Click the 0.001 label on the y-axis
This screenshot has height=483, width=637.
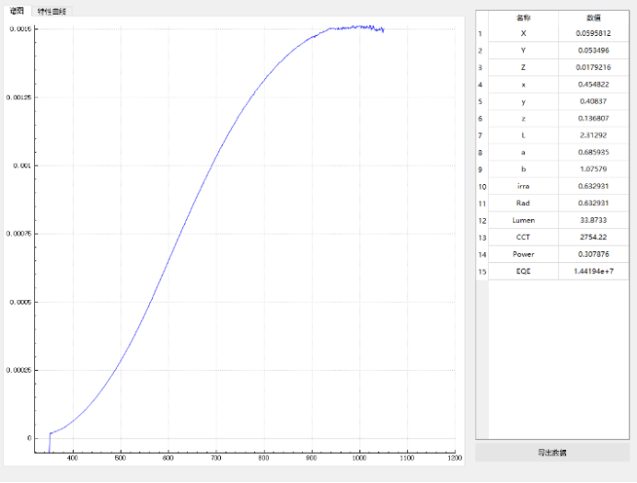pos(20,166)
